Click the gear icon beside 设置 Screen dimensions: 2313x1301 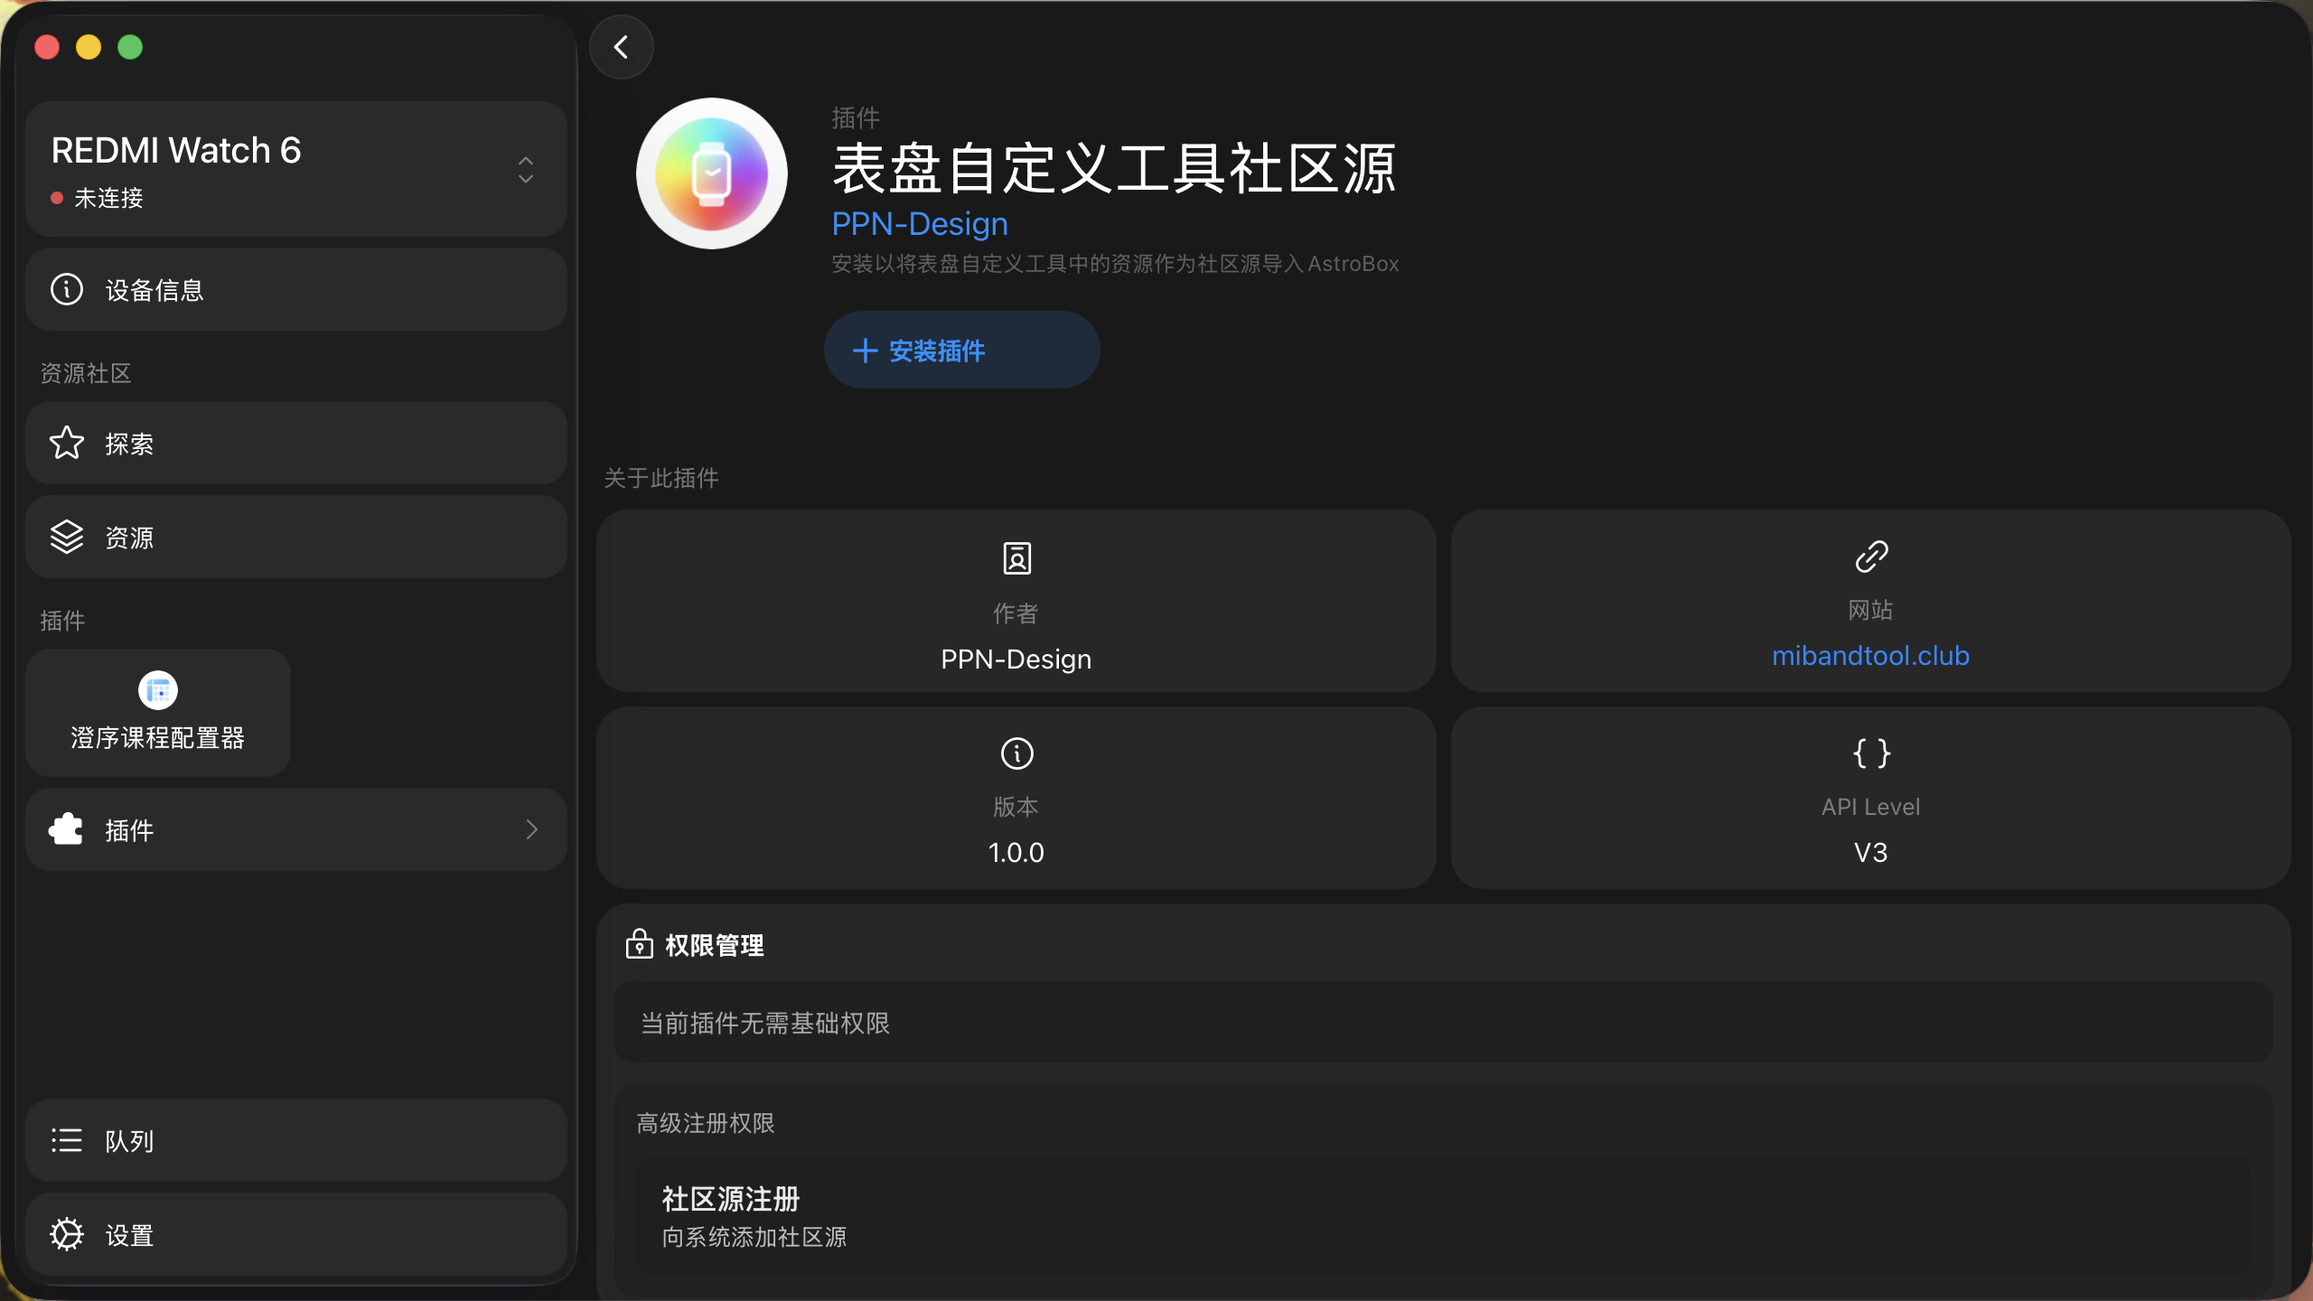pos(67,1234)
